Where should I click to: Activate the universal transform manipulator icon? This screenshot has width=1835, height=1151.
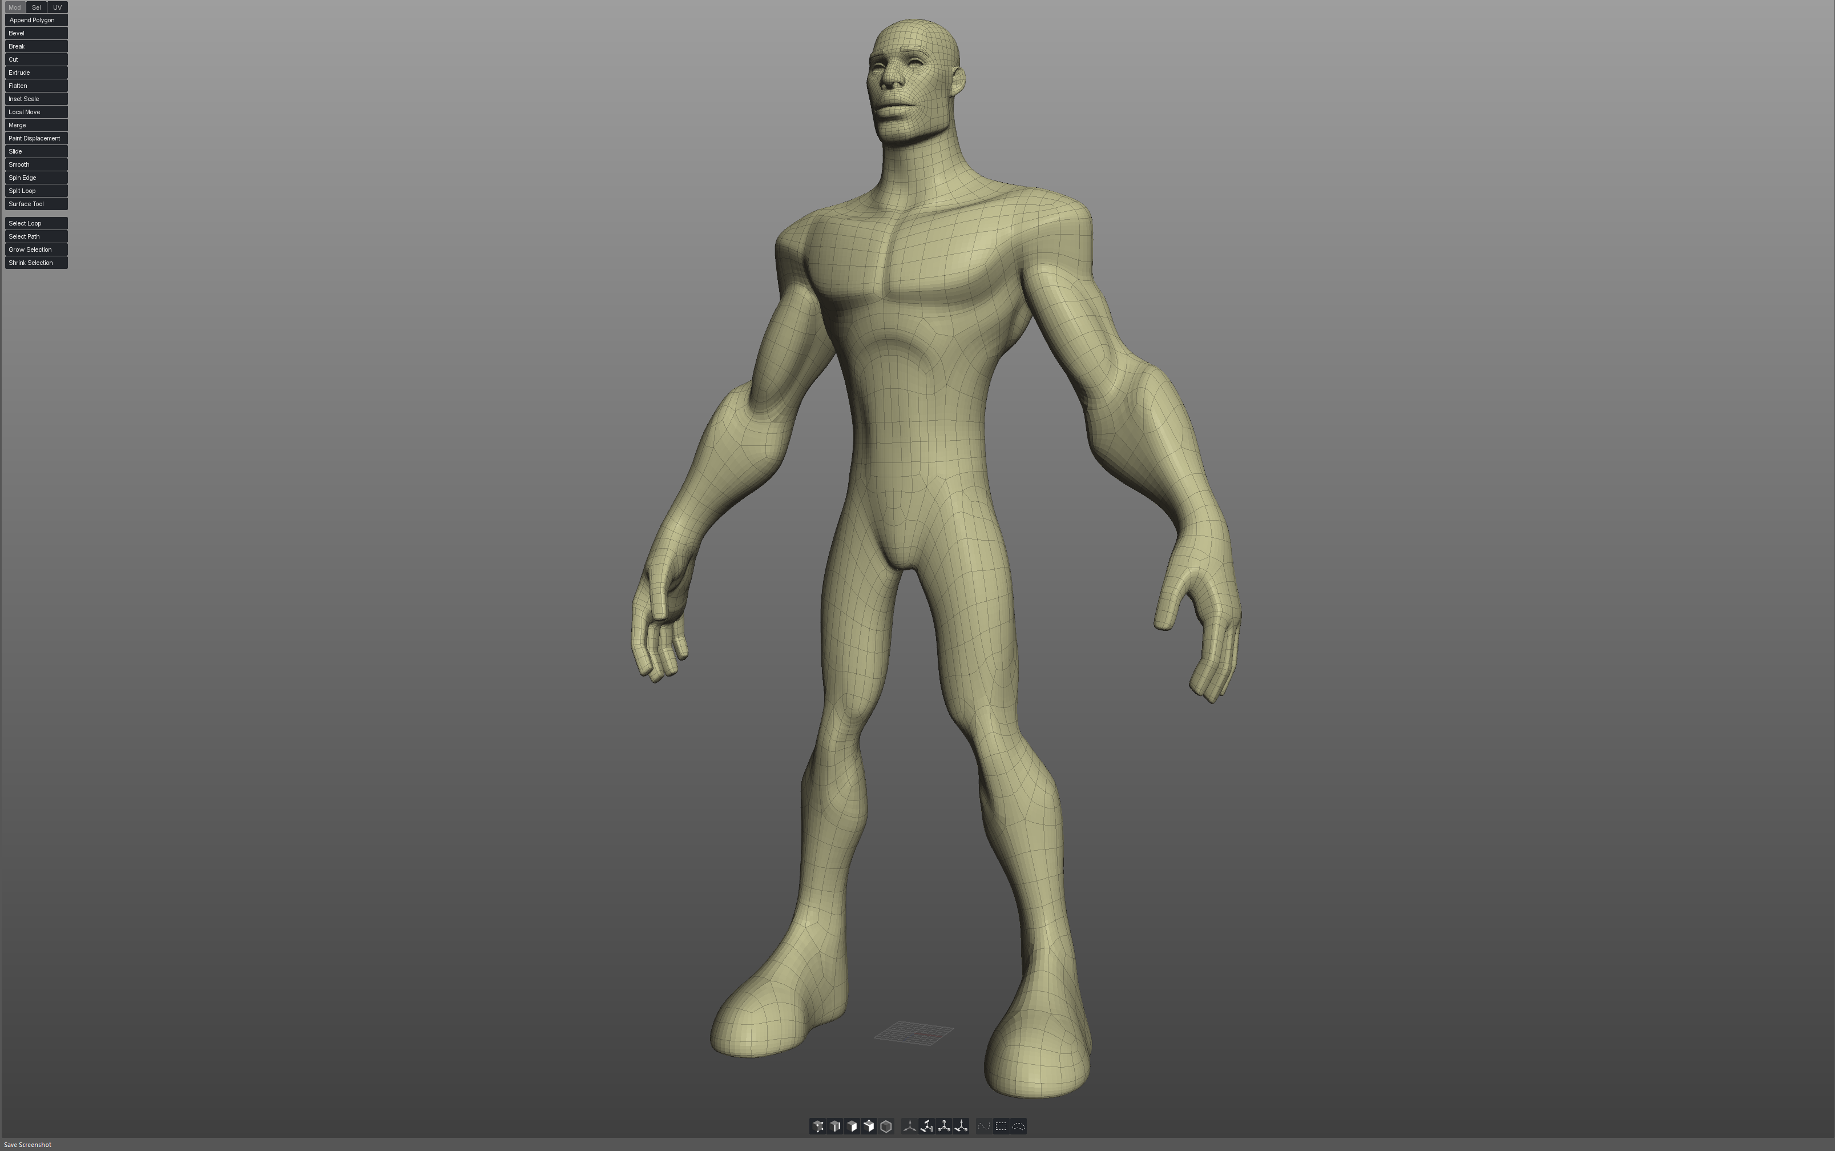click(x=961, y=1126)
